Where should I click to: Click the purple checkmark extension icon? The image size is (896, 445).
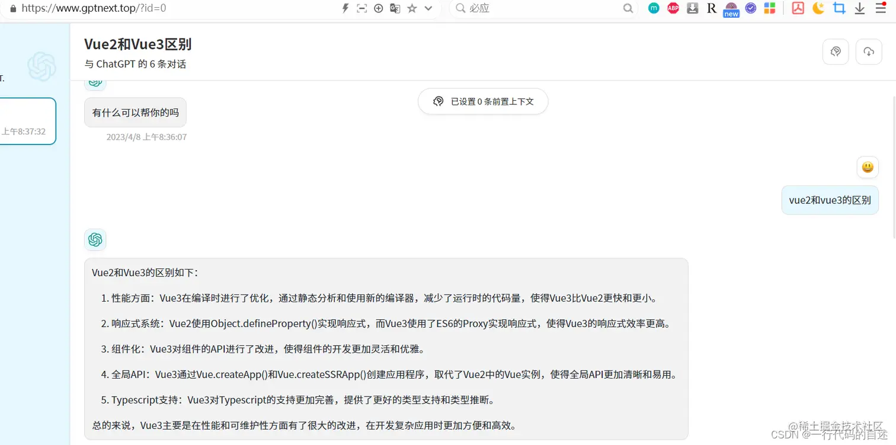[x=750, y=8]
